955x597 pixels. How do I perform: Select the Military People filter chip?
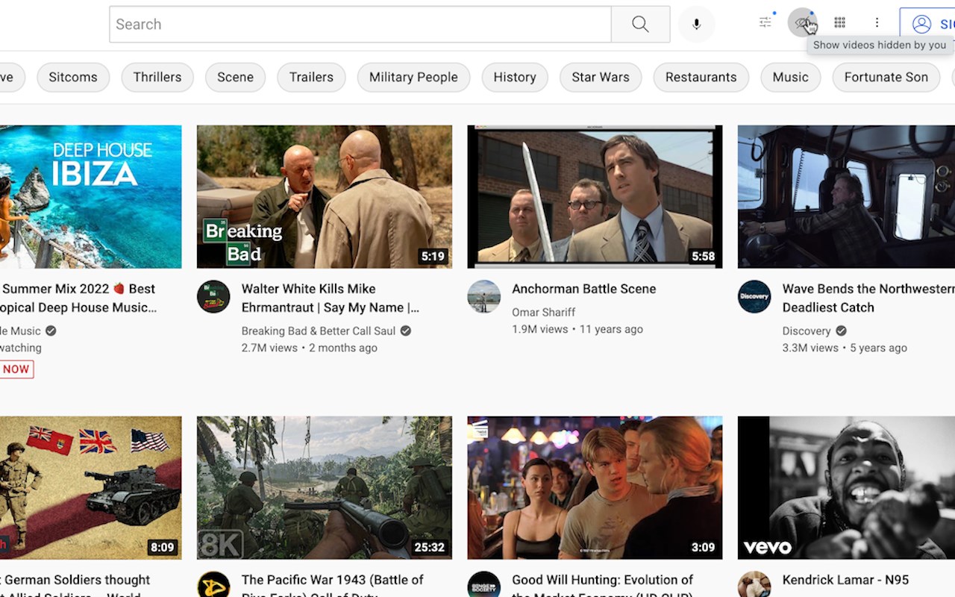tap(413, 77)
